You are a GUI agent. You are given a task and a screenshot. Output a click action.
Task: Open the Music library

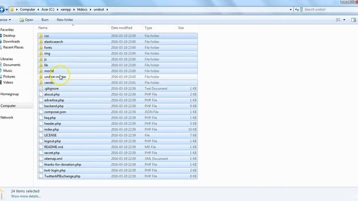(x=7, y=71)
